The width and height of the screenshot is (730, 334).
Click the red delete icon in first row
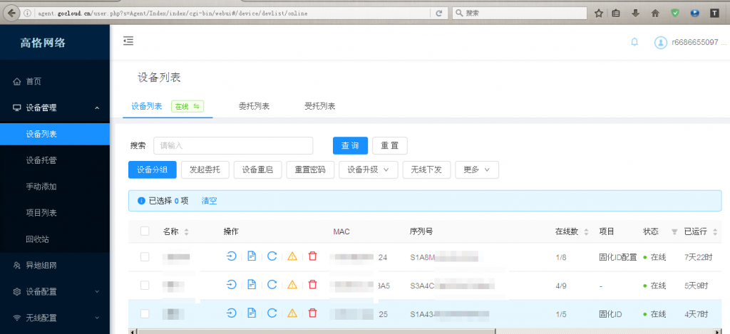point(312,256)
